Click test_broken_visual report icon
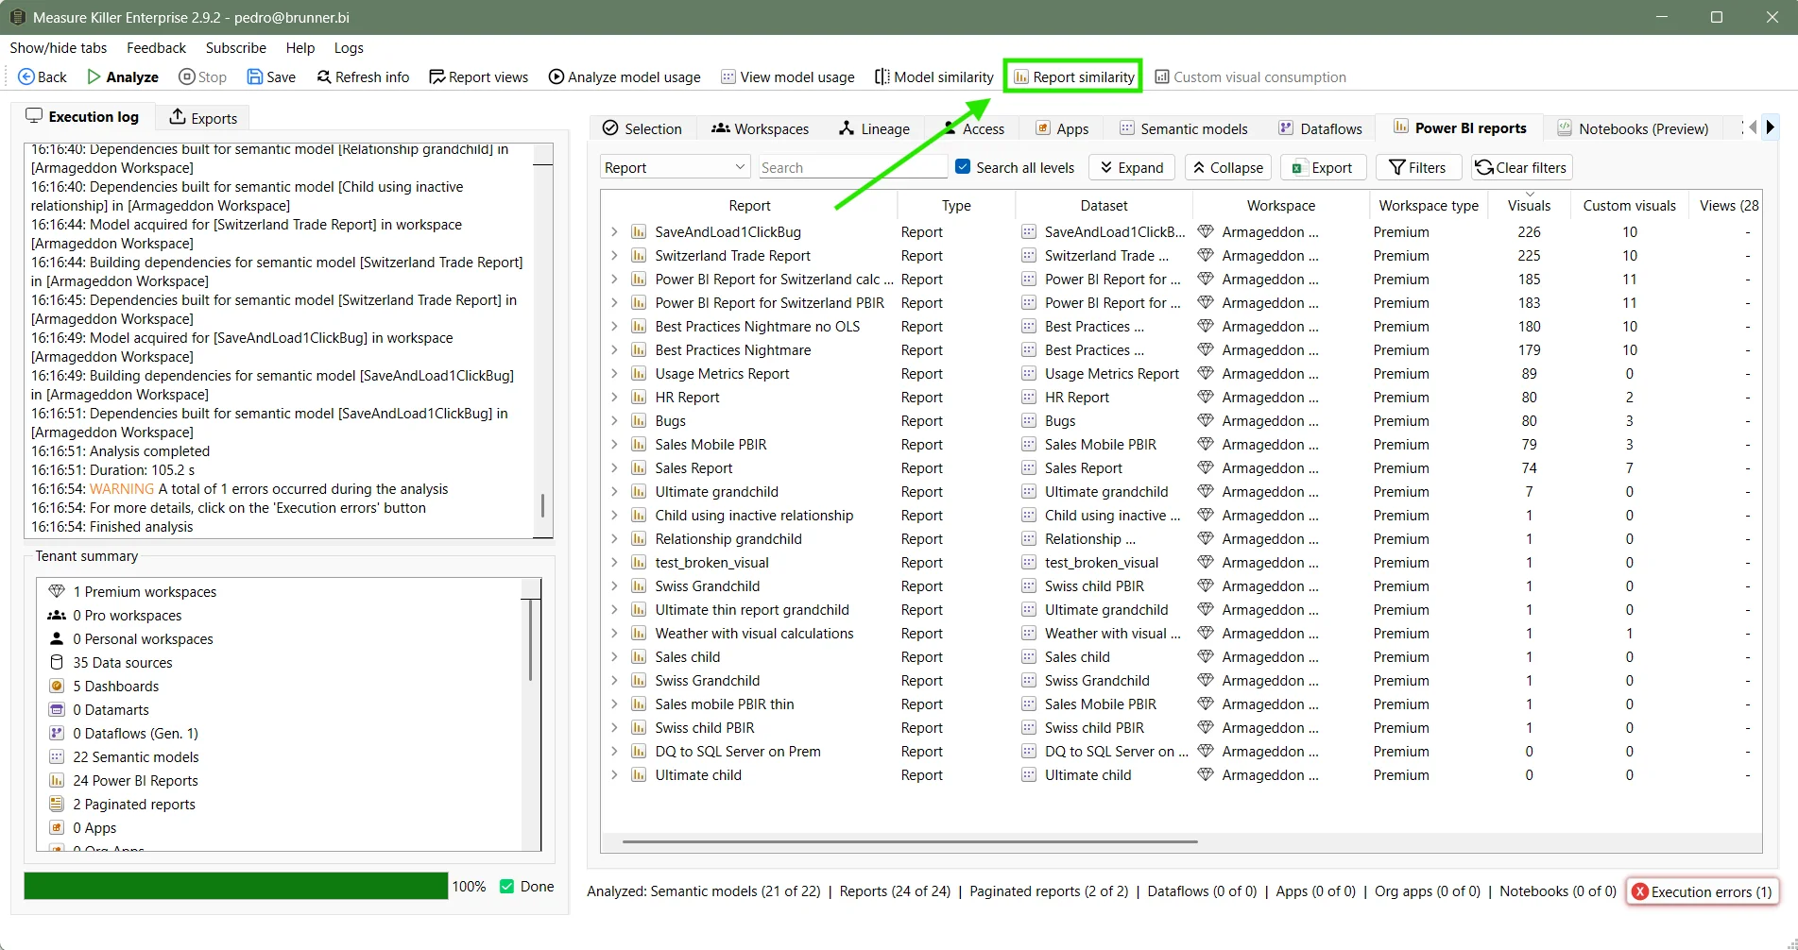Image resolution: width=1798 pixels, height=950 pixels. [639, 563]
